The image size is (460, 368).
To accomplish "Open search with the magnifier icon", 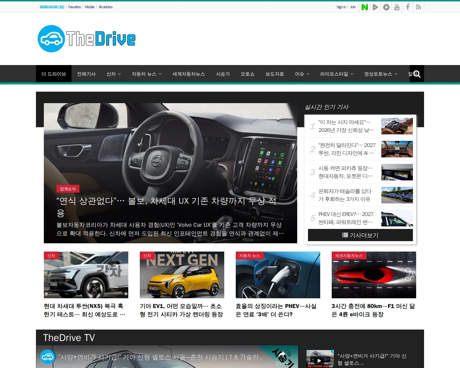I will (417, 74).
